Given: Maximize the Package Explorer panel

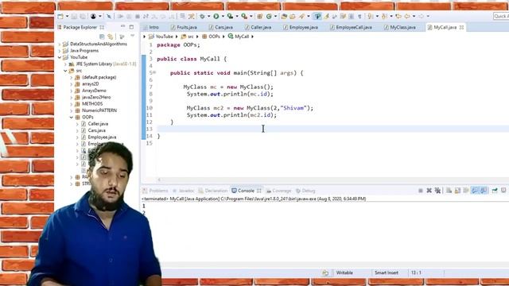Looking at the screenshot, I should pos(131,27).
